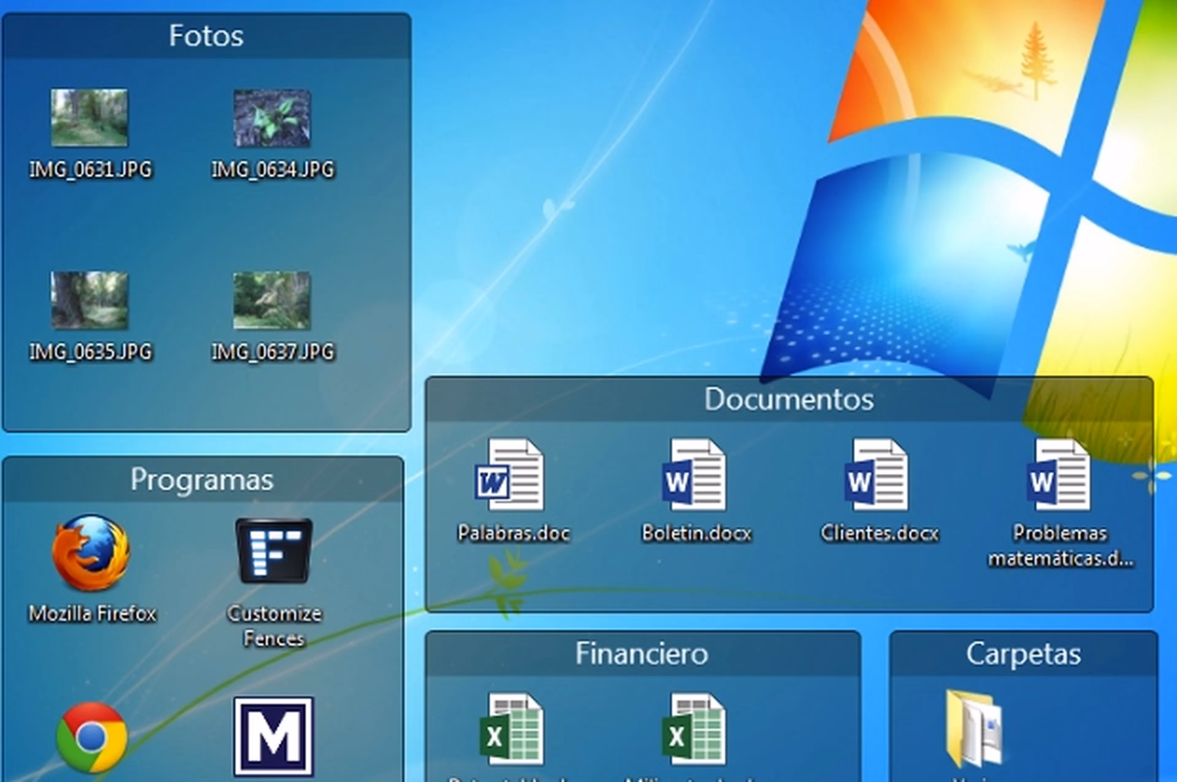Click the Customize Fences text label
This screenshot has width=1177, height=782.
(274, 626)
